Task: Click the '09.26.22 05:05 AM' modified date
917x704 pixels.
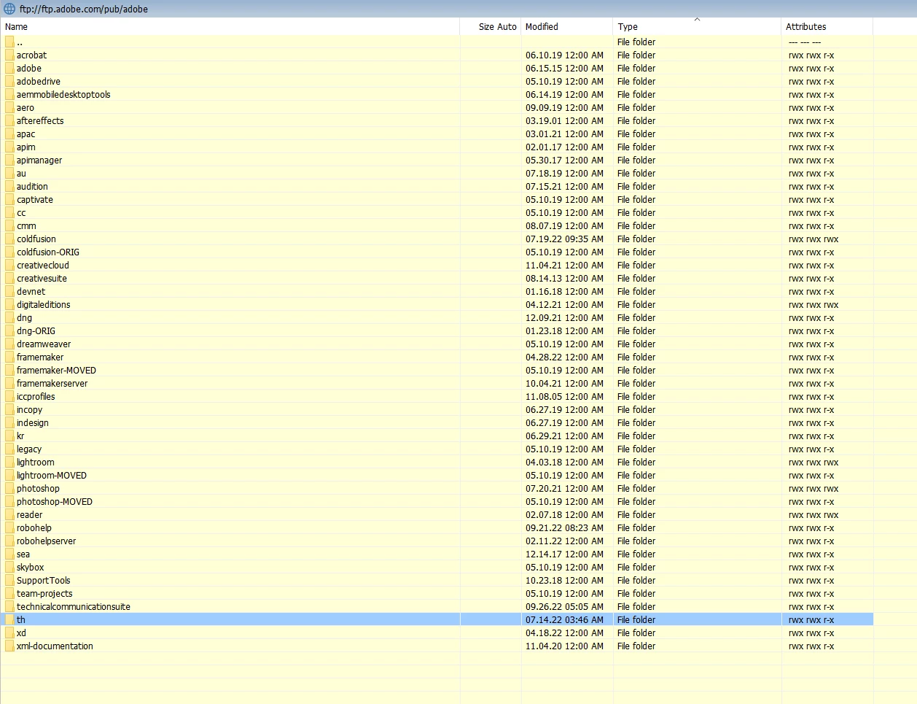Action: 564,606
